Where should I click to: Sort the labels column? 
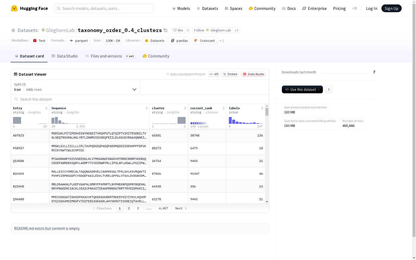[262, 108]
